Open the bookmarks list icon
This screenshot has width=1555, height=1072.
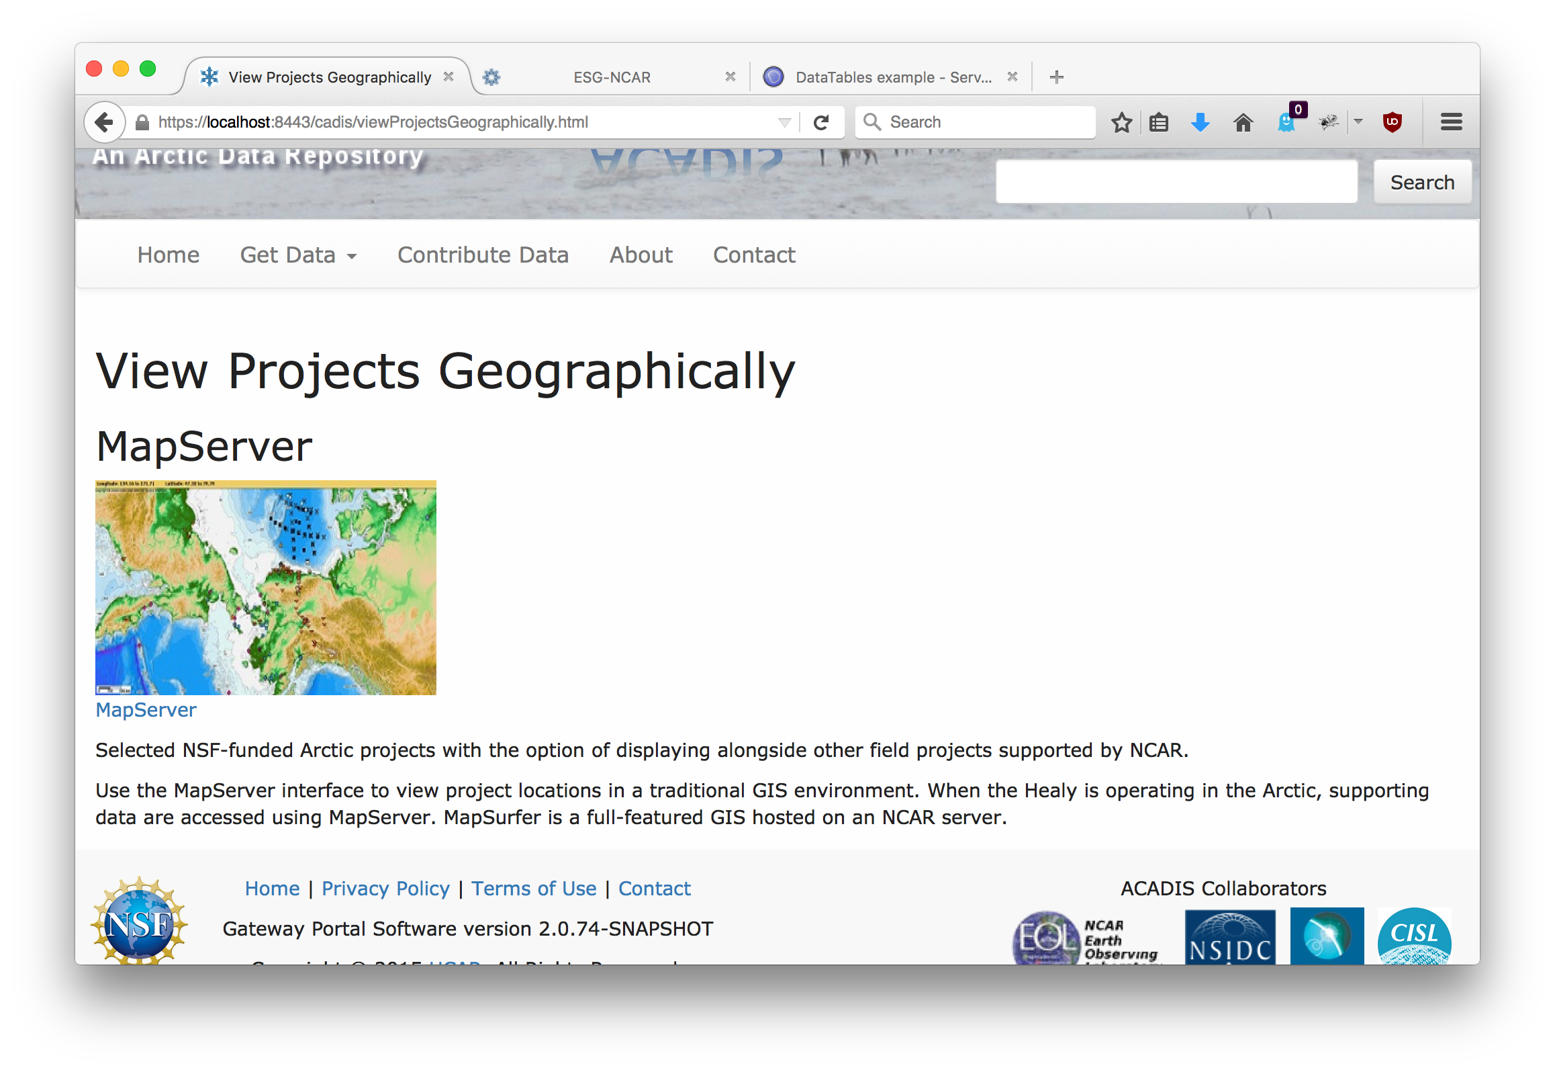click(x=1159, y=122)
